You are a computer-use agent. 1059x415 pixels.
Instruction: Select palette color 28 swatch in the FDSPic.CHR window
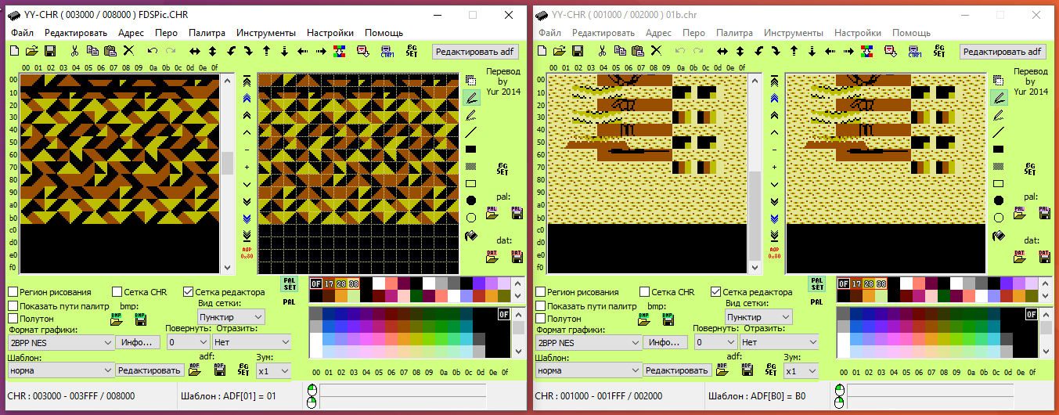coord(342,283)
